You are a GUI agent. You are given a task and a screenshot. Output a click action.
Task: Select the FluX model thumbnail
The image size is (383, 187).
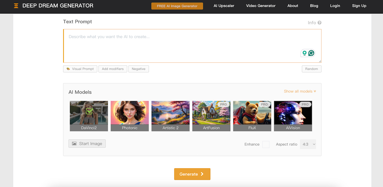tap(252, 116)
